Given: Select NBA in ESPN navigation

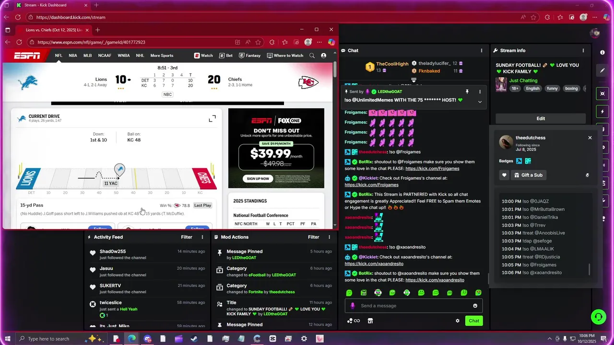Looking at the screenshot, I should (73, 56).
